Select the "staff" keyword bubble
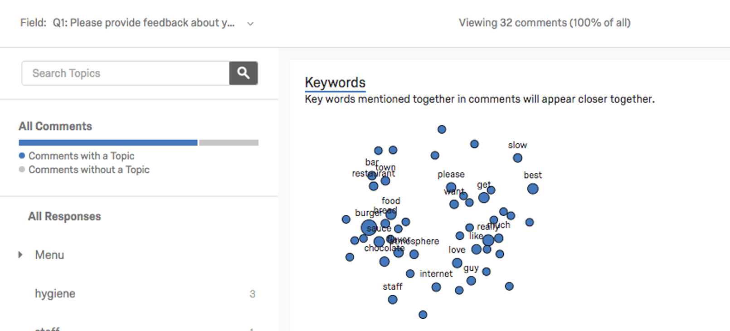This screenshot has width=730, height=331. point(393,299)
